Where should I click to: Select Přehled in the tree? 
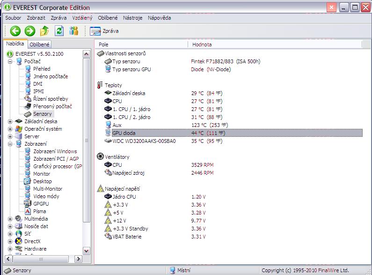(x=42, y=69)
